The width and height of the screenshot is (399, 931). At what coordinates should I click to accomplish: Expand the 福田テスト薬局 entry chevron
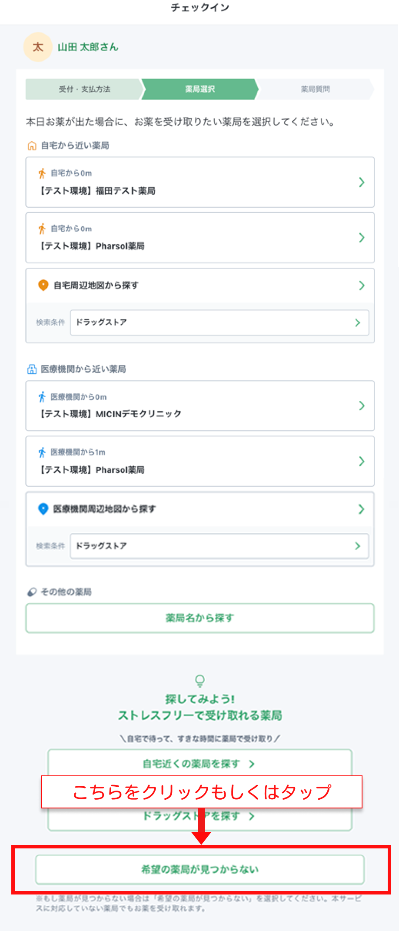(x=362, y=183)
